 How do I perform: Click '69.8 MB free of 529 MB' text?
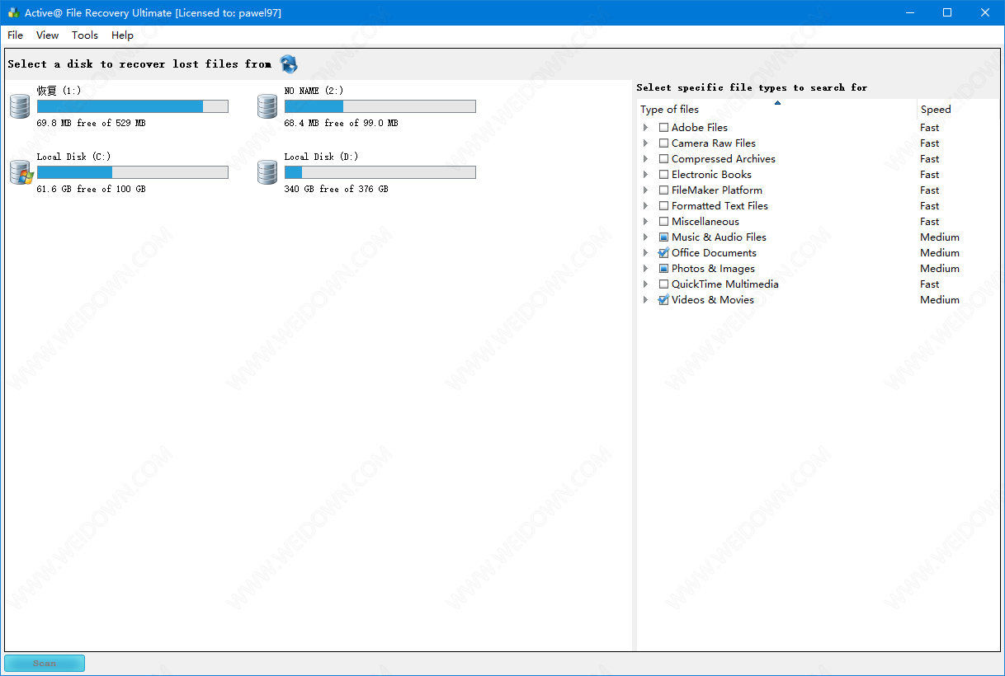coord(91,123)
